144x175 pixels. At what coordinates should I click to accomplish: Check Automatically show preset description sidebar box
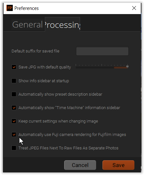point(14,94)
